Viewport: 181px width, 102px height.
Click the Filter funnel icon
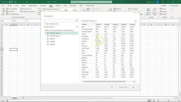[x=94, y=10]
